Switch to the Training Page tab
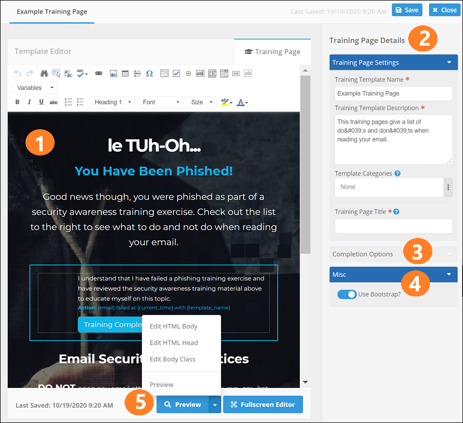The width and height of the screenshot is (463, 423). click(272, 52)
